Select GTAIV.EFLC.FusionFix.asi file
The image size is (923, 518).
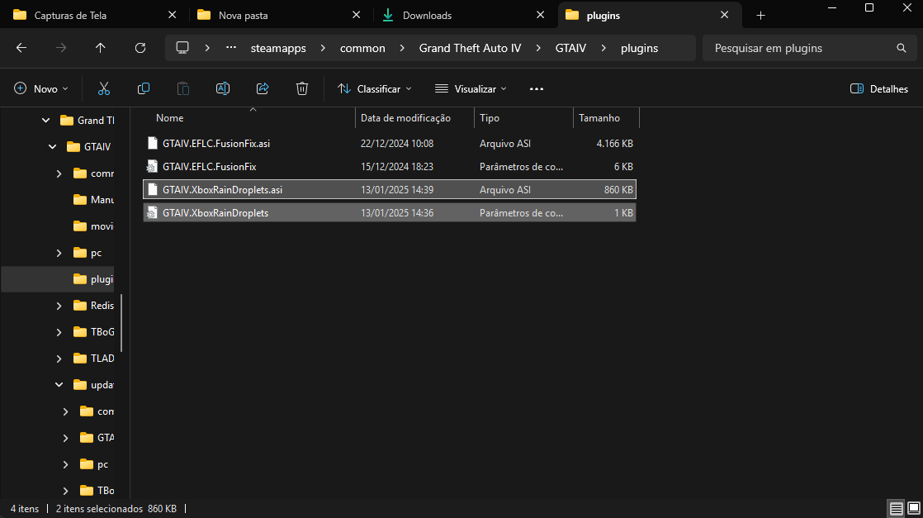[x=390, y=143]
